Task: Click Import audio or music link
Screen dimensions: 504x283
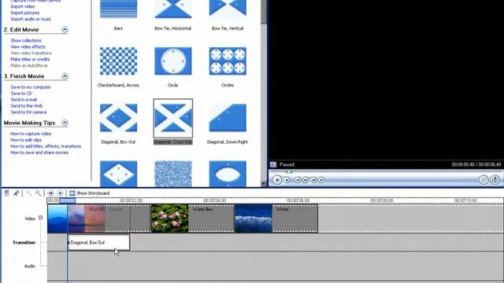Action: [x=31, y=19]
